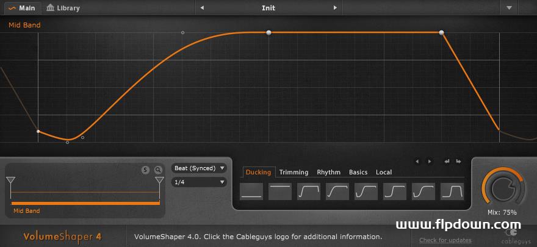The width and height of the screenshot is (537, 247).
Task: Switch to the Main tab
Action: tap(23, 8)
